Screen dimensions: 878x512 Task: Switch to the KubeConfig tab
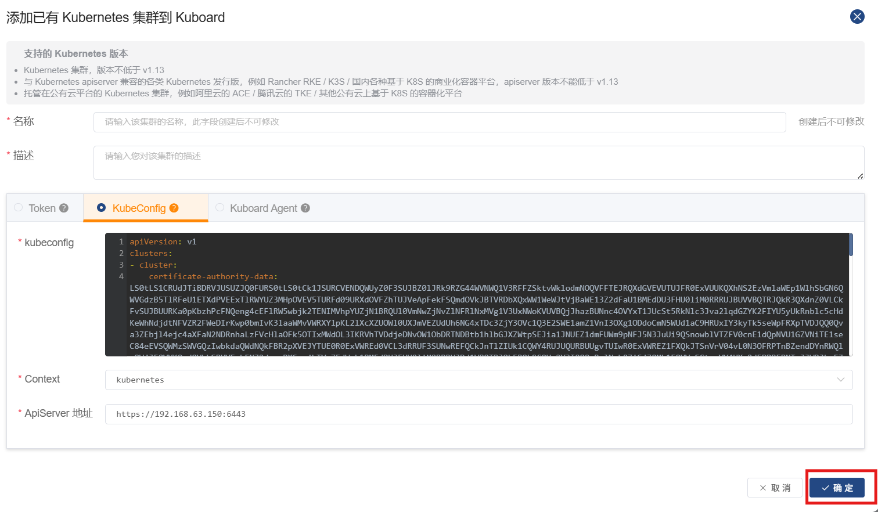click(x=146, y=208)
